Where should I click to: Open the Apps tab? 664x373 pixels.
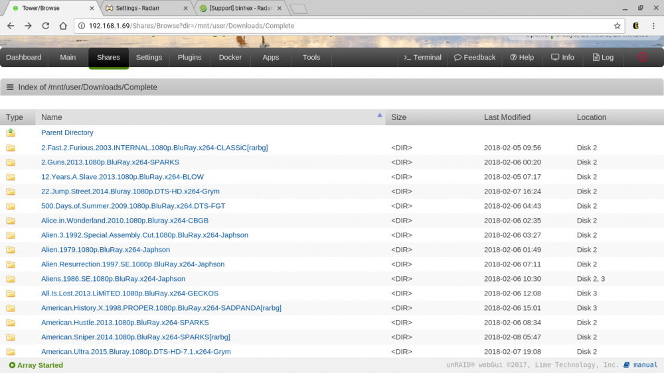coord(271,58)
